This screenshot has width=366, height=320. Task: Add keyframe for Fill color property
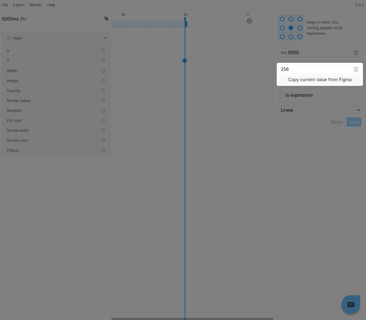pyautogui.click(x=103, y=120)
